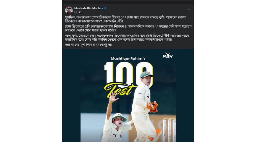Screen dimensions: 256x142
Task: Click the globe public audience icon
Action: click(80, 12)
